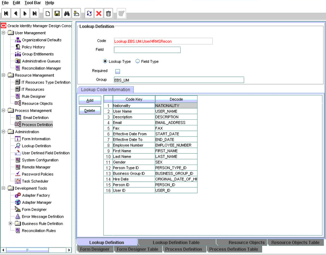The width and height of the screenshot is (326, 255).
Task: Select the Field Type radio button
Action: coord(137,61)
